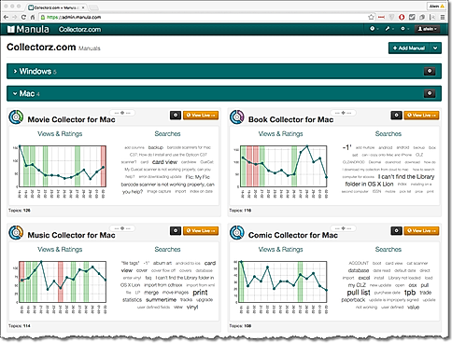The height and width of the screenshot is (343, 452).
Task: Open the help dropdown in Manula header
Action: 374,29
